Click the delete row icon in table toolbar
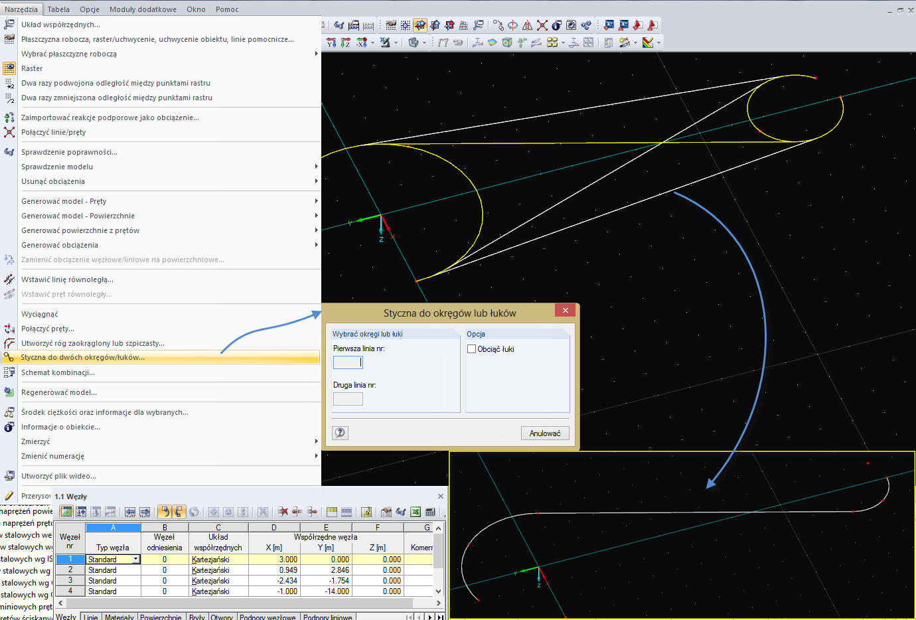 click(x=283, y=512)
